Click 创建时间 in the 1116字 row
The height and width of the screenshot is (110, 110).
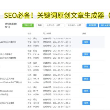point(57,63)
